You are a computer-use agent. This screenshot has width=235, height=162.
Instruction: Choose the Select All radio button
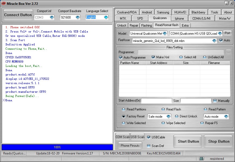(181, 57)
